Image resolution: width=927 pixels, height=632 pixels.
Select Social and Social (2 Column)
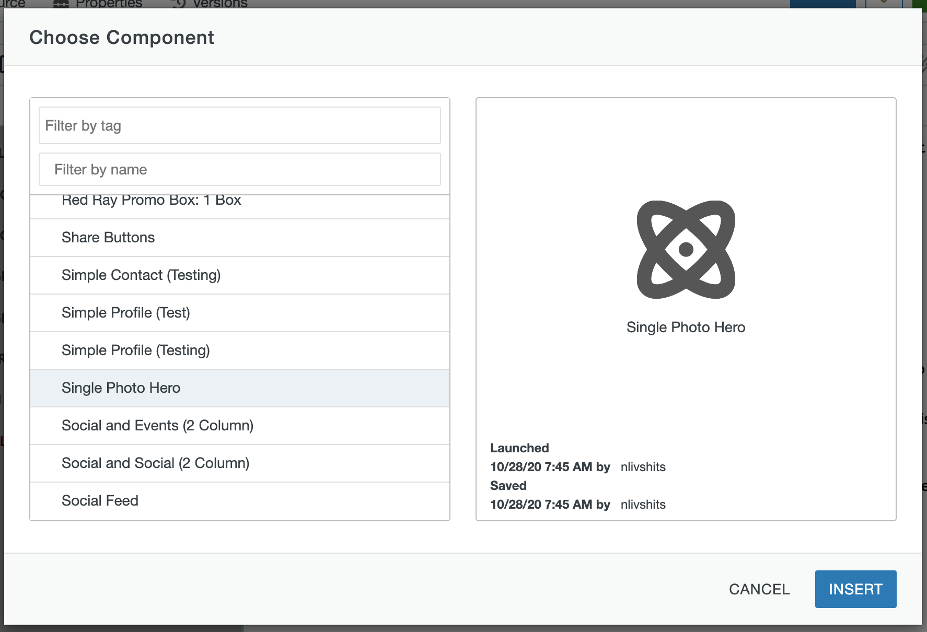coord(155,463)
